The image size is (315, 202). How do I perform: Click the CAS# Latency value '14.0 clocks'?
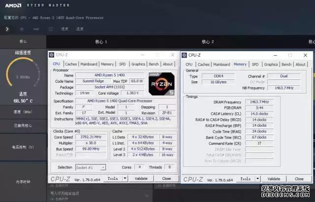coord(259,114)
